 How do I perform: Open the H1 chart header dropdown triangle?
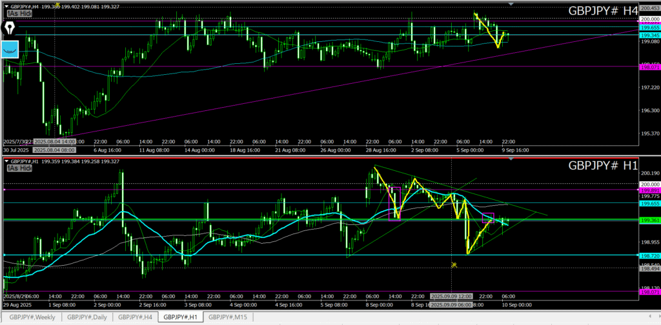click(6, 161)
